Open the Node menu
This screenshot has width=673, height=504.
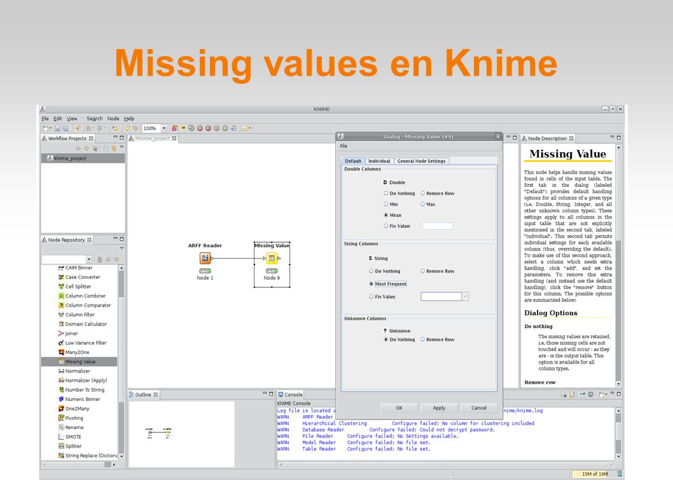coord(113,119)
